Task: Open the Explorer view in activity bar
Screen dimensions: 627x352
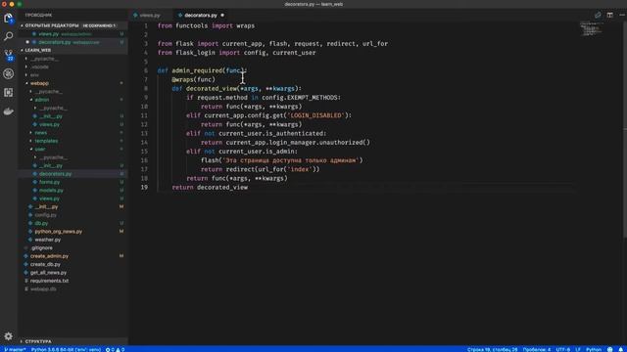Action: pyautogui.click(x=9, y=18)
